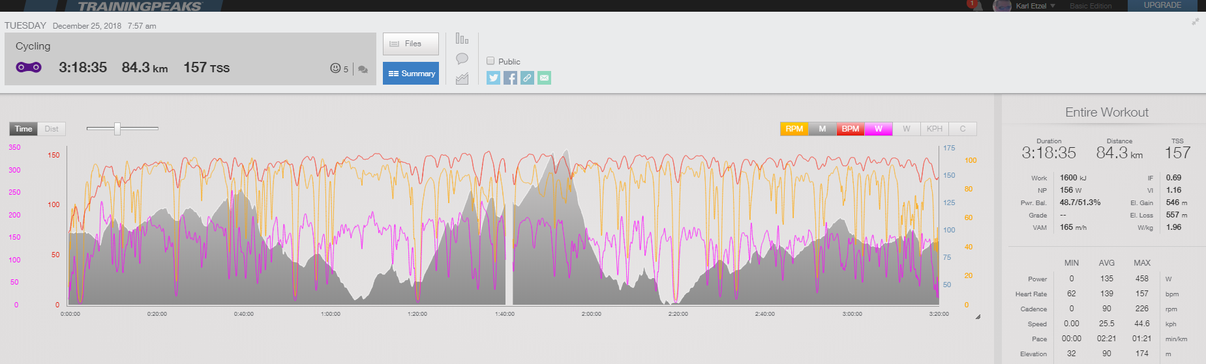Click the El. Gain 546 m value
Screen dimensions: 1206x364
click(x=1176, y=203)
